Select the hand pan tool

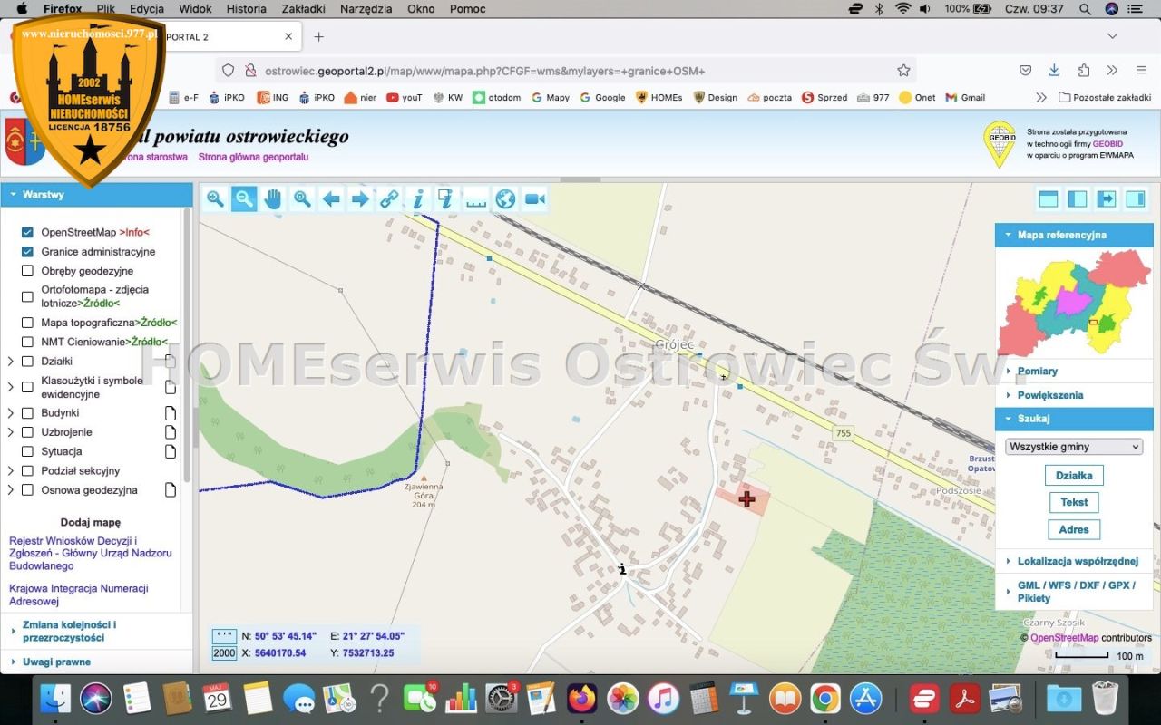click(x=273, y=199)
